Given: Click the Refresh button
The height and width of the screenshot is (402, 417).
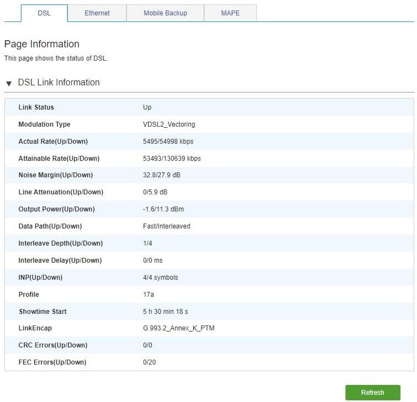Looking at the screenshot, I should tap(372, 392).
